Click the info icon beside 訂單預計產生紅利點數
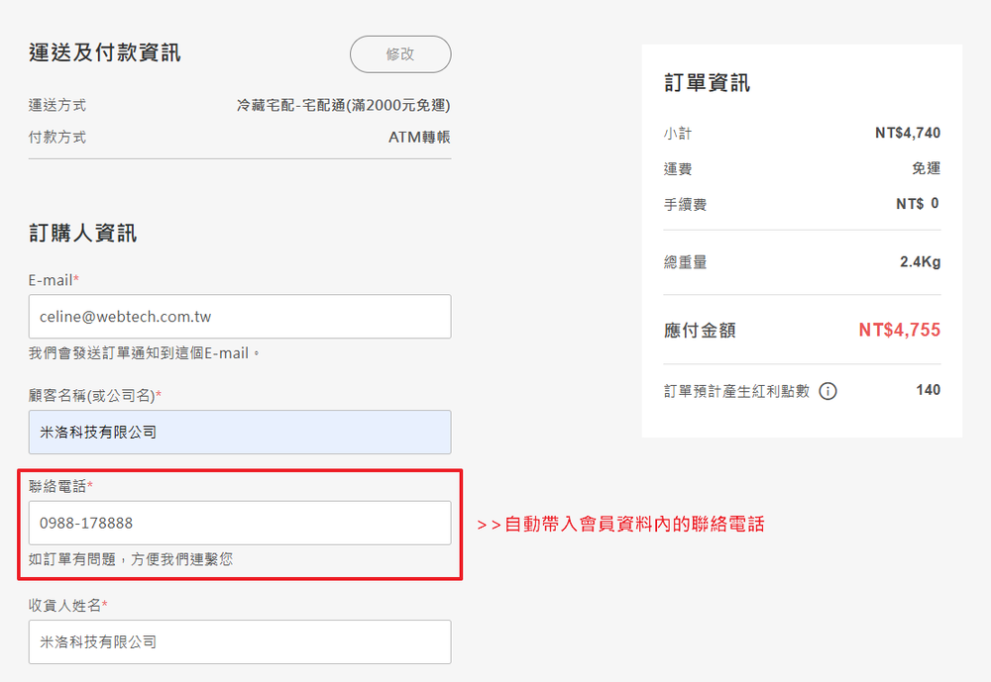This screenshot has width=991, height=682. (827, 391)
